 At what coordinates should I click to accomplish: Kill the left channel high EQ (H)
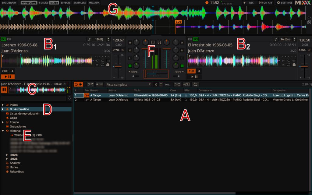coord(130,43)
